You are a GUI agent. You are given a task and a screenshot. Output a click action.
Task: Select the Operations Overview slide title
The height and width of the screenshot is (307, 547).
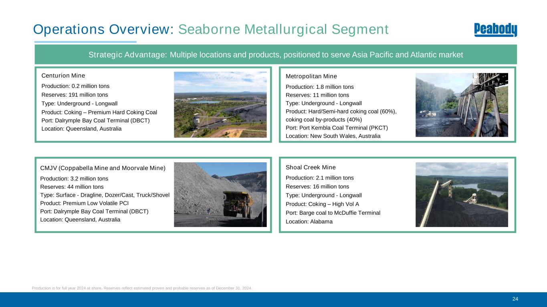pyautogui.click(x=210, y=30)
